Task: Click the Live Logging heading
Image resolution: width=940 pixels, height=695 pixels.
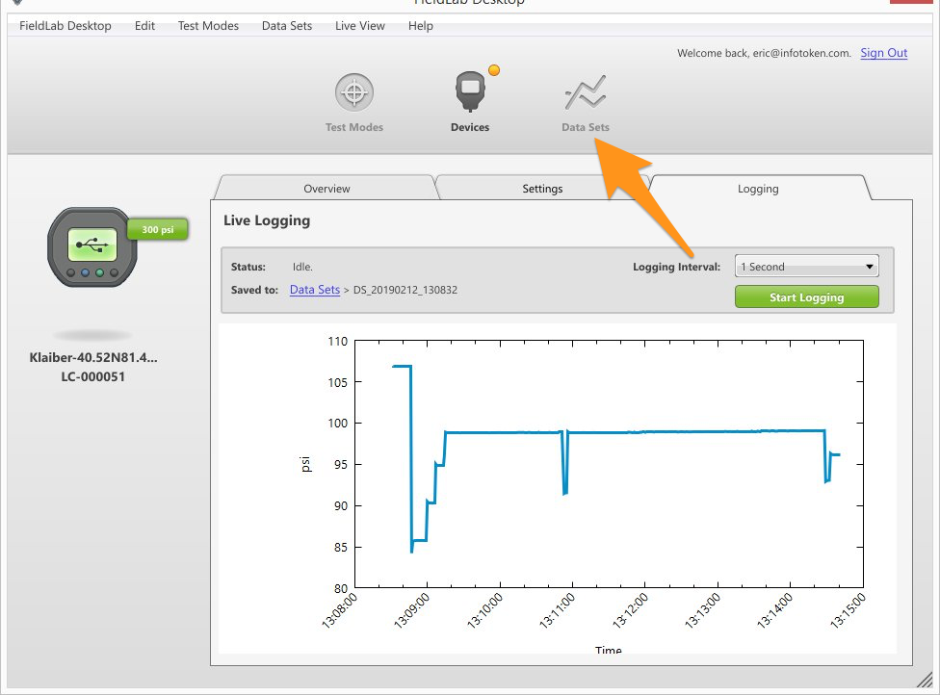Action: pyautogui.click(x=267, y=220)
